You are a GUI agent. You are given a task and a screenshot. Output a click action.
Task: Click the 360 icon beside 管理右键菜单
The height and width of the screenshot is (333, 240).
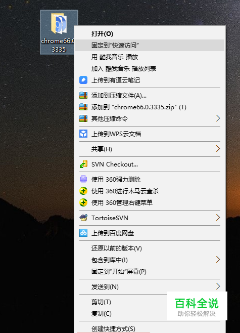coord(83,202)
